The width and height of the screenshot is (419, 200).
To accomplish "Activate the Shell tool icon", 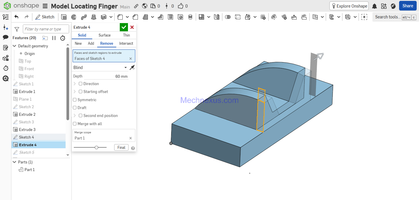I will [170, 17].
